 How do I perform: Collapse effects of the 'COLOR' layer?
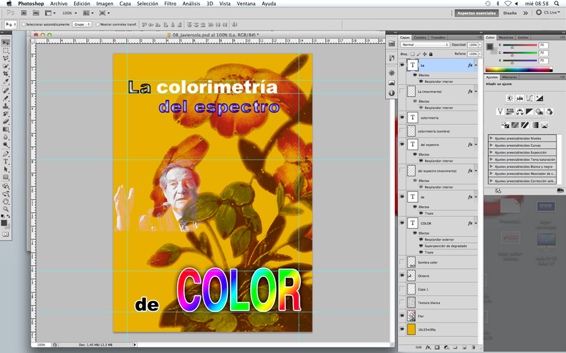476,223
